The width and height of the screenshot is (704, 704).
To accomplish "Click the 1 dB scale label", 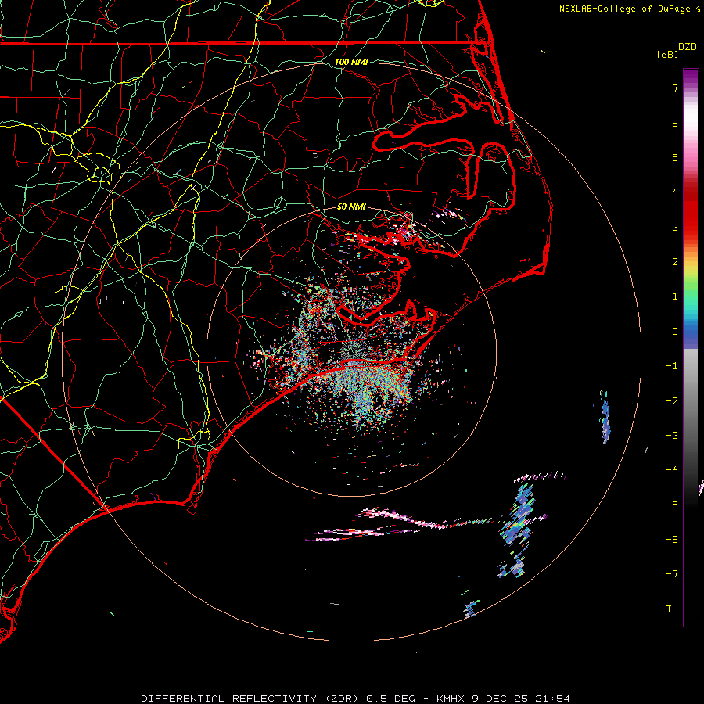I will [x=675, y=296].
